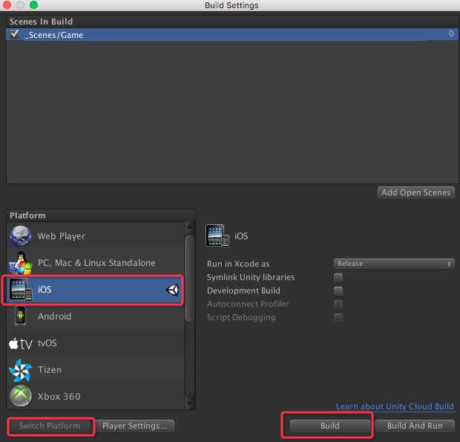
Task: Select the Web Player platform label
Action: (x=62, y=236)
